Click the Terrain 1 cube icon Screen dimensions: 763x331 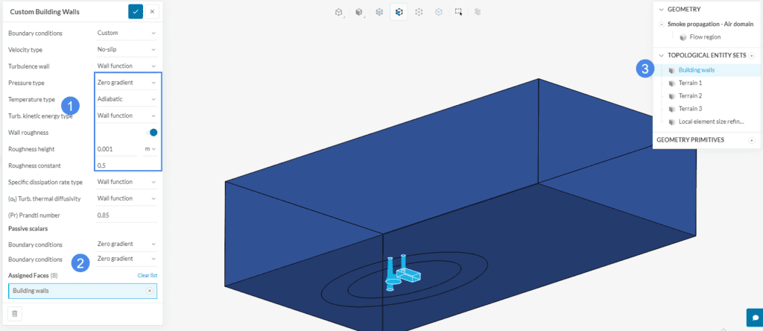[671, 83]
